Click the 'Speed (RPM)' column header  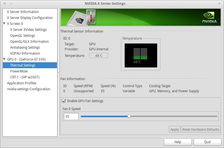(x=83, y=86)
